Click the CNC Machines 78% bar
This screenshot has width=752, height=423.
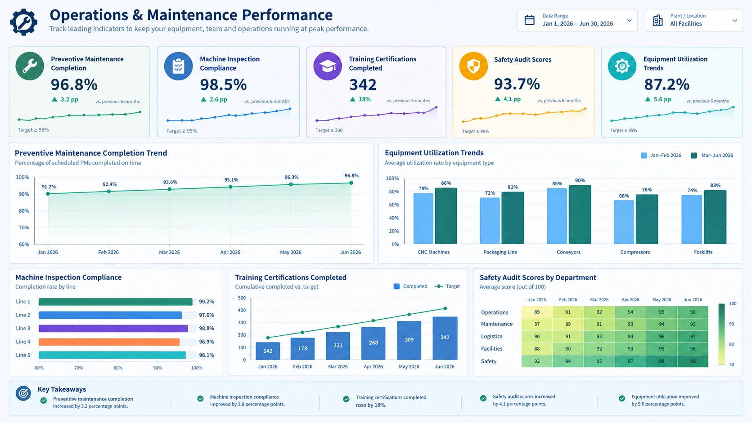click(423, 218)
